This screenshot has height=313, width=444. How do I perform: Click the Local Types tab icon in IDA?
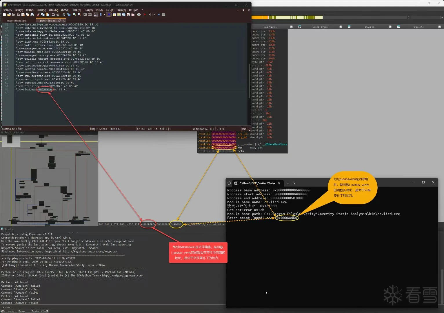click(x=300, y=27)
